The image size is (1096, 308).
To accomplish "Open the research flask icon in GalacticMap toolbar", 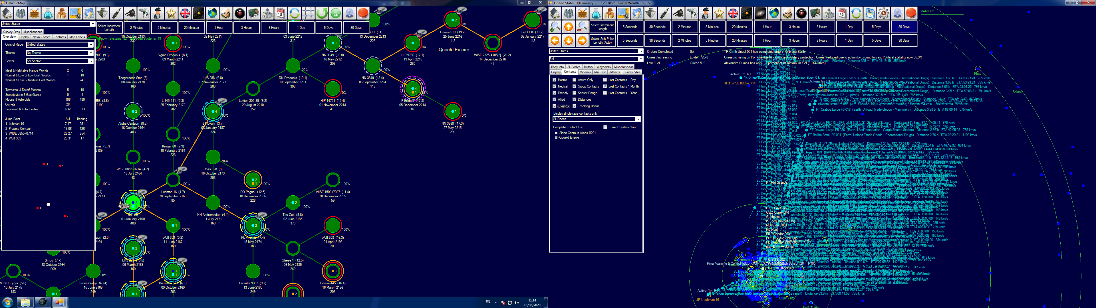I will click(x=48, y=13).
